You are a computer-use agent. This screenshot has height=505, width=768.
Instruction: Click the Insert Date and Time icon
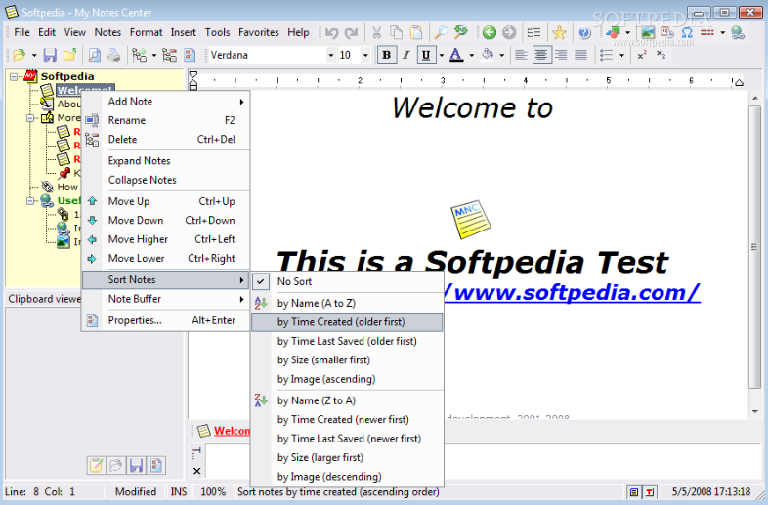(667, 33)
